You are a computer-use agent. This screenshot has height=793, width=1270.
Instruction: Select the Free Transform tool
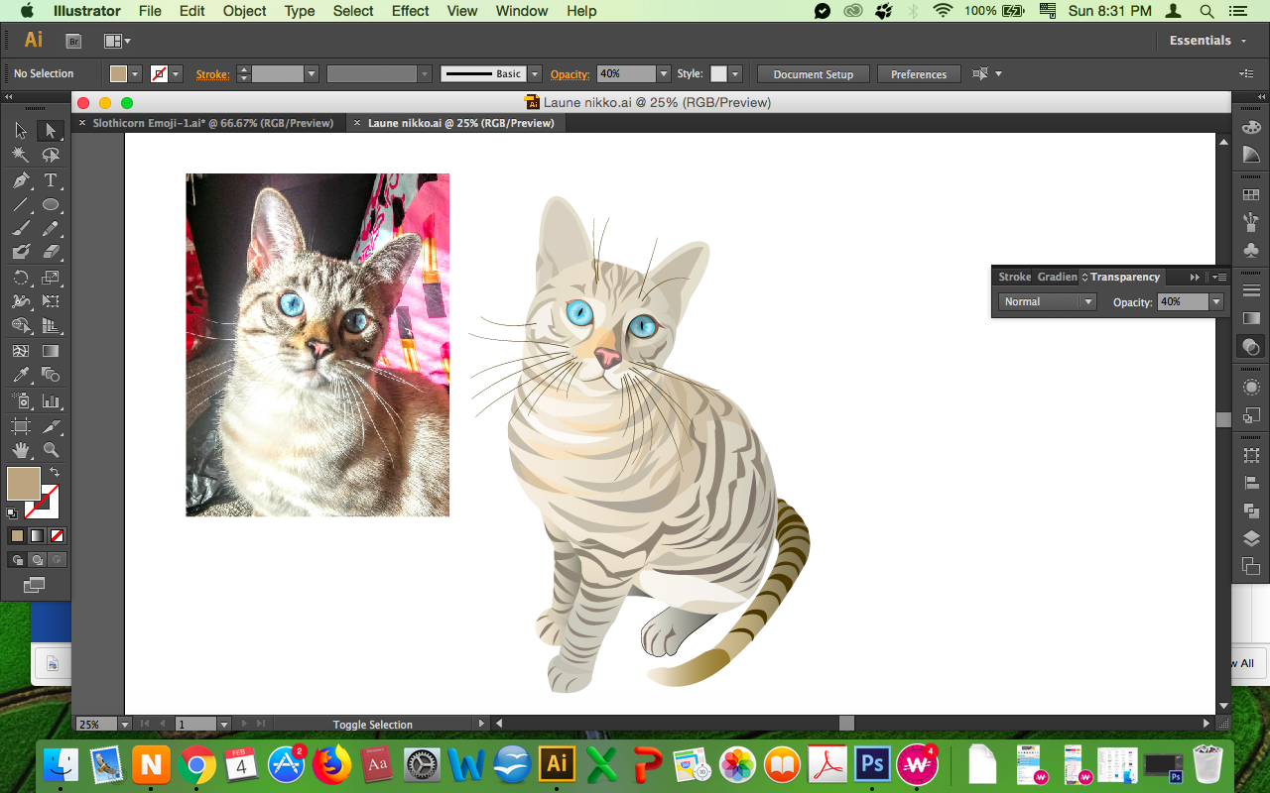(x=51, y=301)
